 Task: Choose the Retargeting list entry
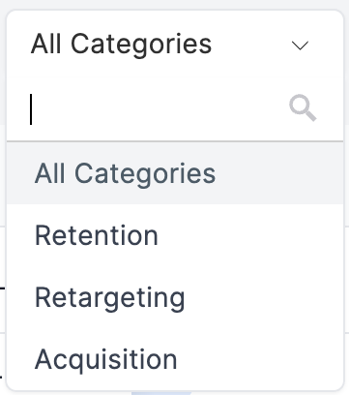click(175, 297)
